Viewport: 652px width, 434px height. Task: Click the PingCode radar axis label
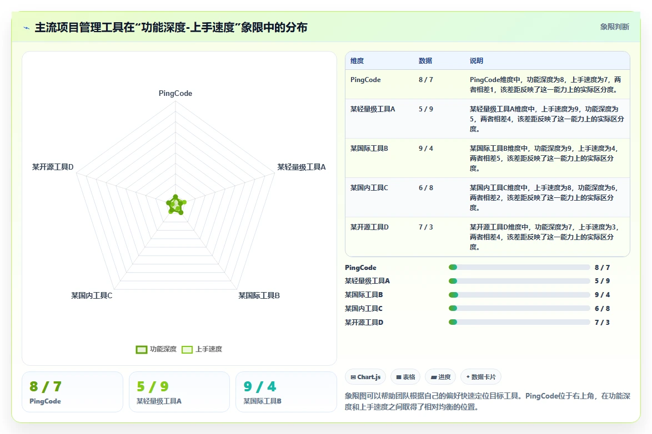point(175,93)
